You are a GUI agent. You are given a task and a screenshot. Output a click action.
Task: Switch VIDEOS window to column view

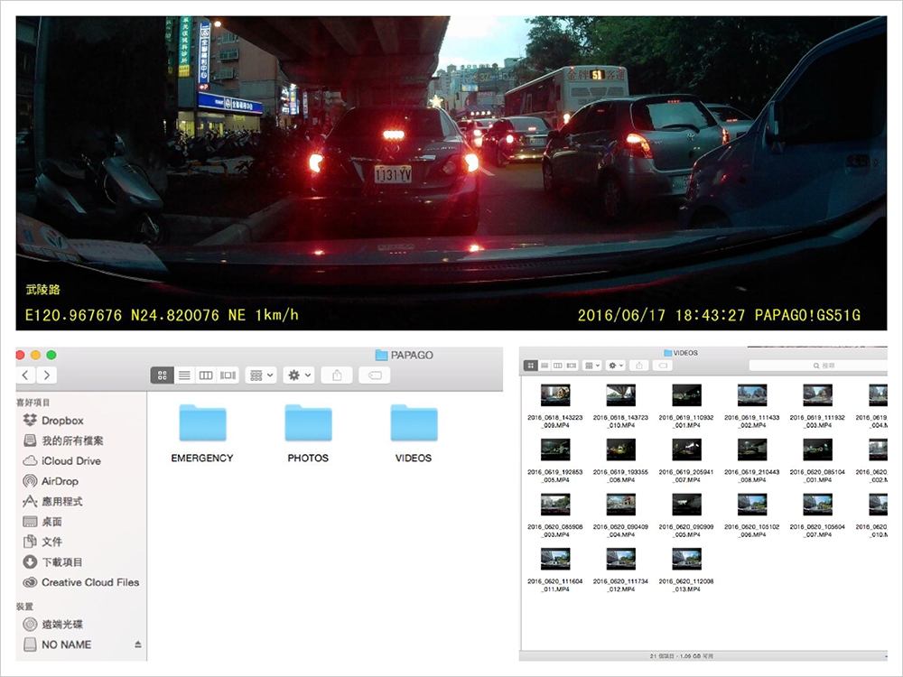point(557,366)
